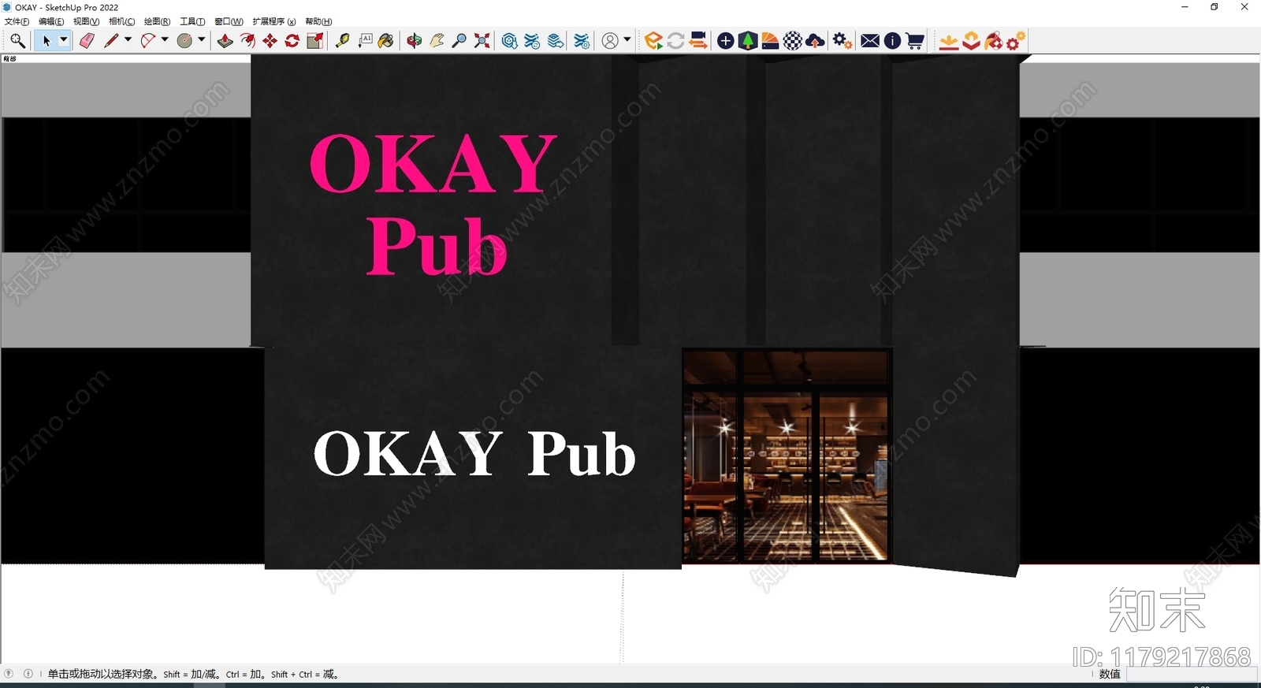
Task: Open the Select tool dropdown arrow
Action: pyautogui.click(x=64, y=40)
